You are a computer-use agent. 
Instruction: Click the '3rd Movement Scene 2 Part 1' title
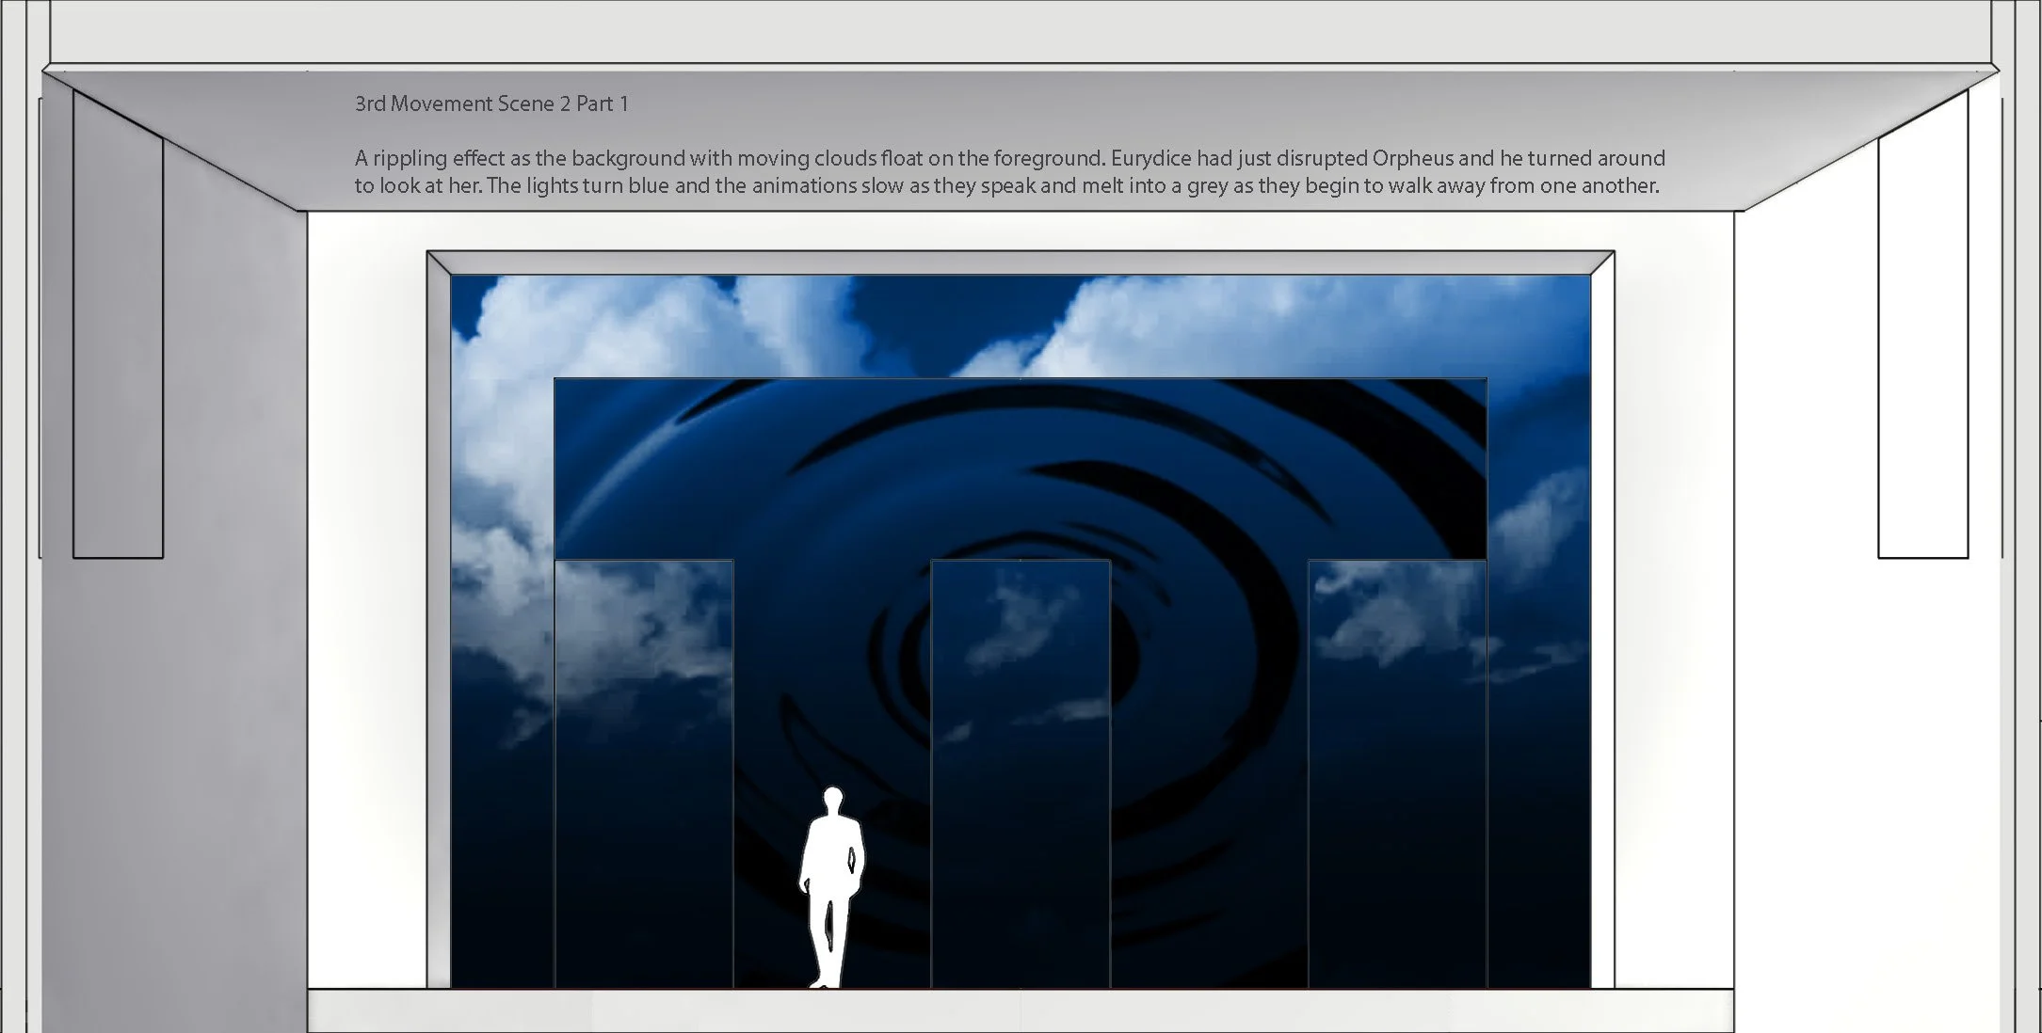(491, 104)
